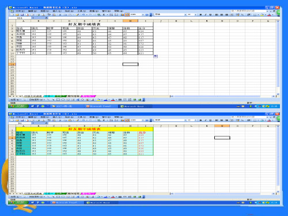Click the Undo icon in upper Excel window
This screenshot has height=216, width=288.
pos(83,14)
